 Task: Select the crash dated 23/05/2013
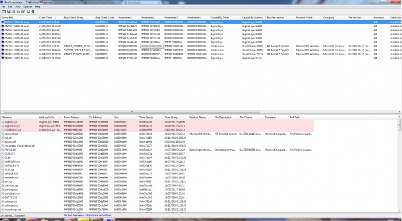click(201, 42)
